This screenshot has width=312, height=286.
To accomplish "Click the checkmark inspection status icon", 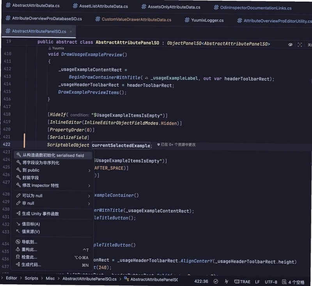I will click(216, 281).
